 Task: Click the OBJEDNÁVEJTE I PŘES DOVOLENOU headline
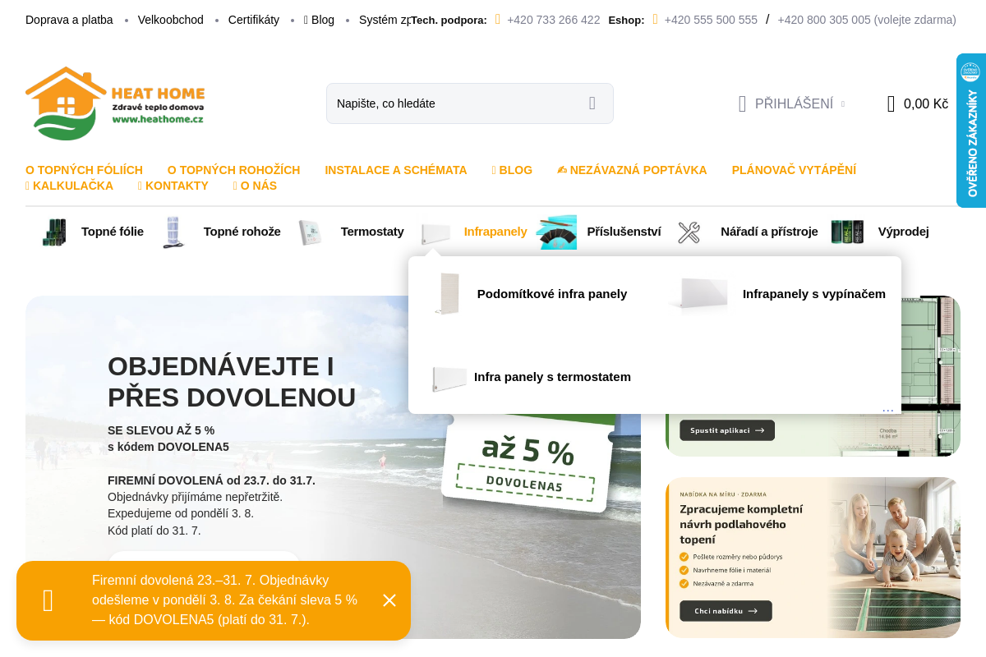tap(232, 381)
